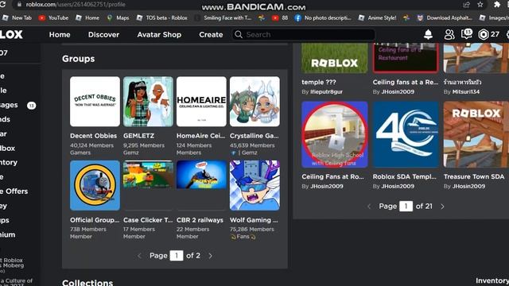The height and width of the screenshot is (286, 509).
Task: Click the Search input field
Action: click(x=304, y=34)
